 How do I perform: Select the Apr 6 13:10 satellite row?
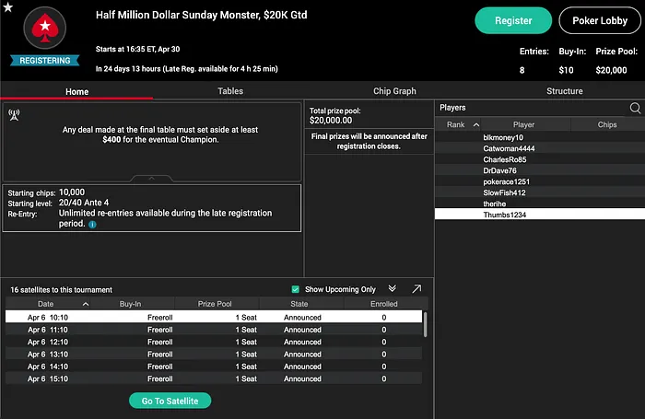tap(214, 354)
